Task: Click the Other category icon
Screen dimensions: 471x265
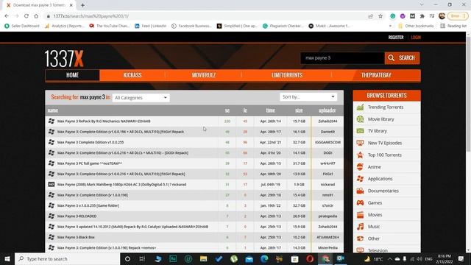Action: pyautogui.click(x=360, y=239)
